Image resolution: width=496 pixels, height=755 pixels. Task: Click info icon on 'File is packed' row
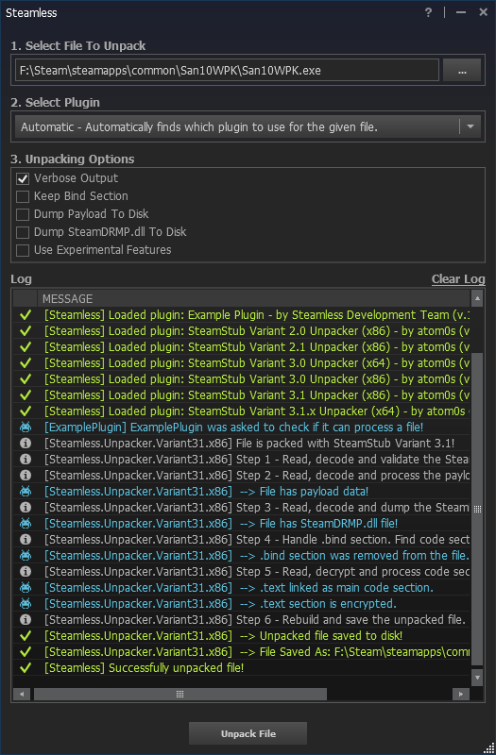pyautogui.click(x=26, y=443)
